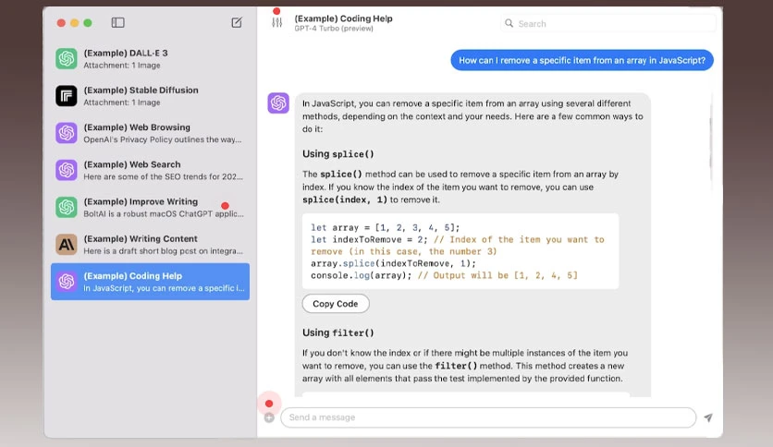This screenshot has width=773, height=447.
Task: Click the Web Browsing chat avatar icon
Action: coord(67,133)
